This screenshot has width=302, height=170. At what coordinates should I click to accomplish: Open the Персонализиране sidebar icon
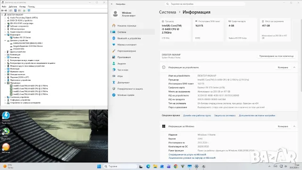point(114,51)
